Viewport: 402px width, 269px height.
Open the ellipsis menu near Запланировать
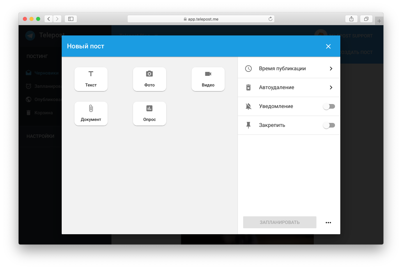pyautogui.click(x=328, y=222)
